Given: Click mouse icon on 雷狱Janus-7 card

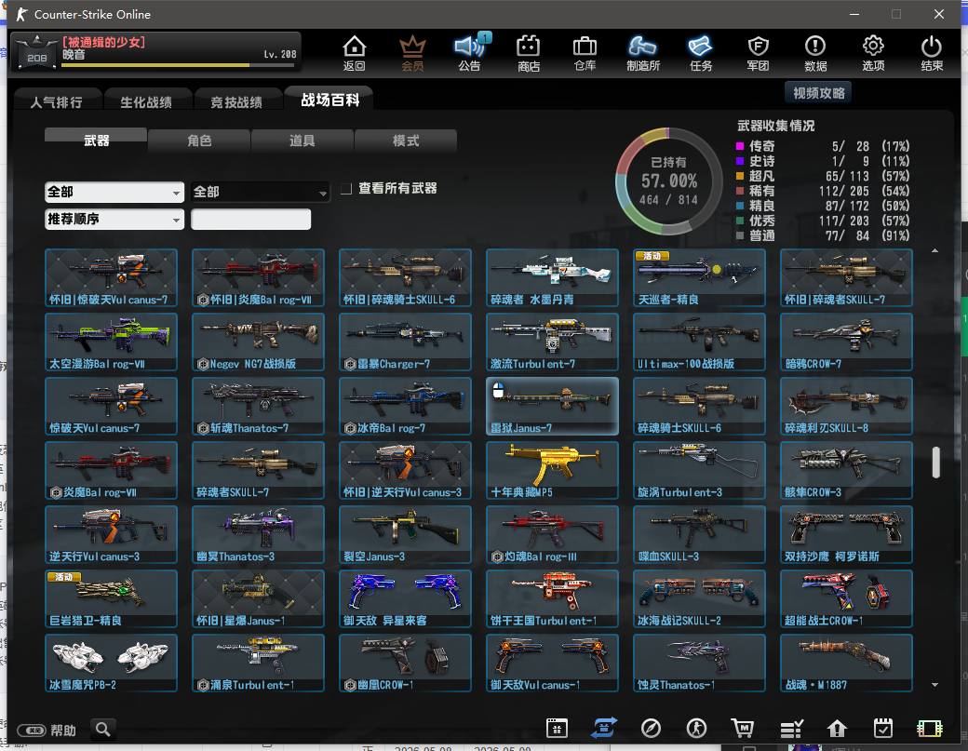Looking at the screenshot, I should (498, 390).
